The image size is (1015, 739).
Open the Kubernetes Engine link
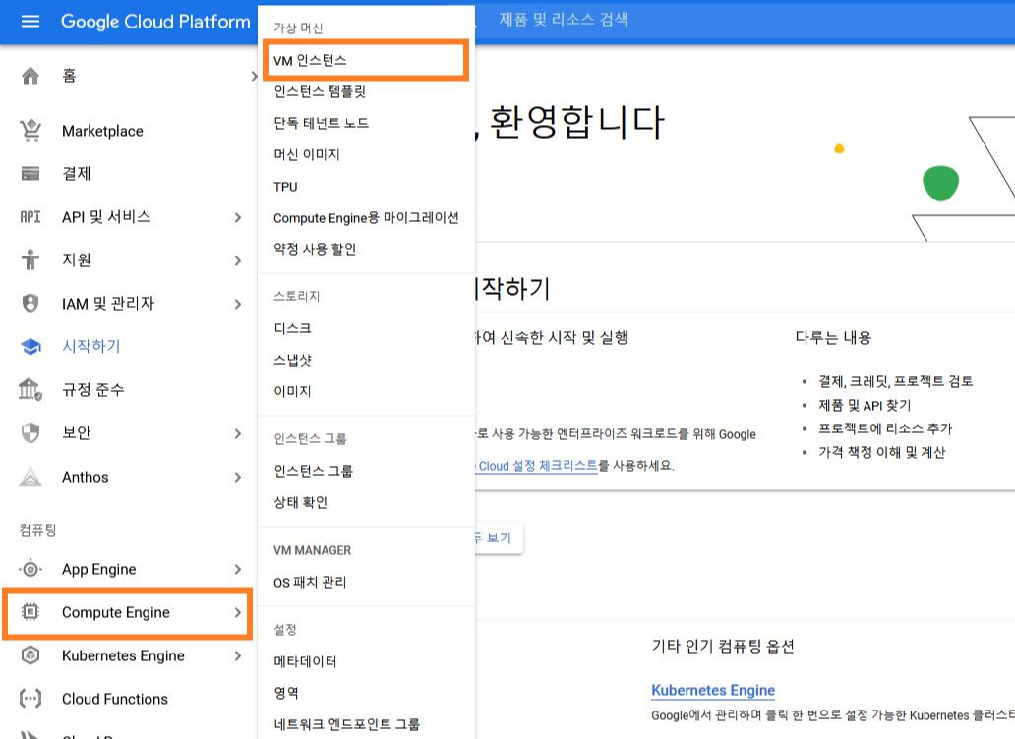click(713, 691)
